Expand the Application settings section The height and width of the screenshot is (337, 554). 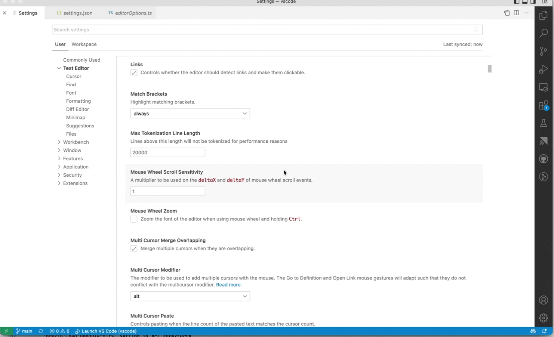click(59, 167)
